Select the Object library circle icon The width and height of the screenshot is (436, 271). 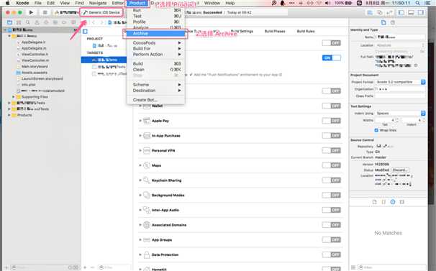pos(393,202)
